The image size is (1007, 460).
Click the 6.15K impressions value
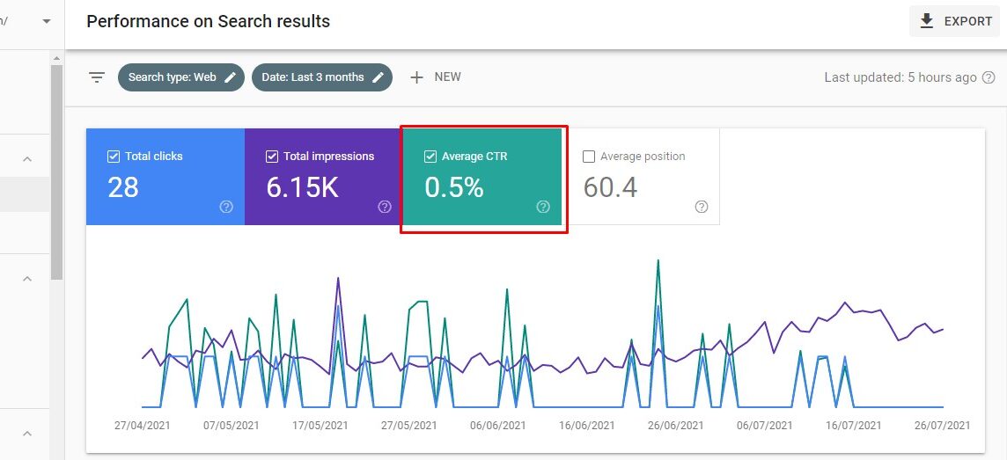[303, 187]
